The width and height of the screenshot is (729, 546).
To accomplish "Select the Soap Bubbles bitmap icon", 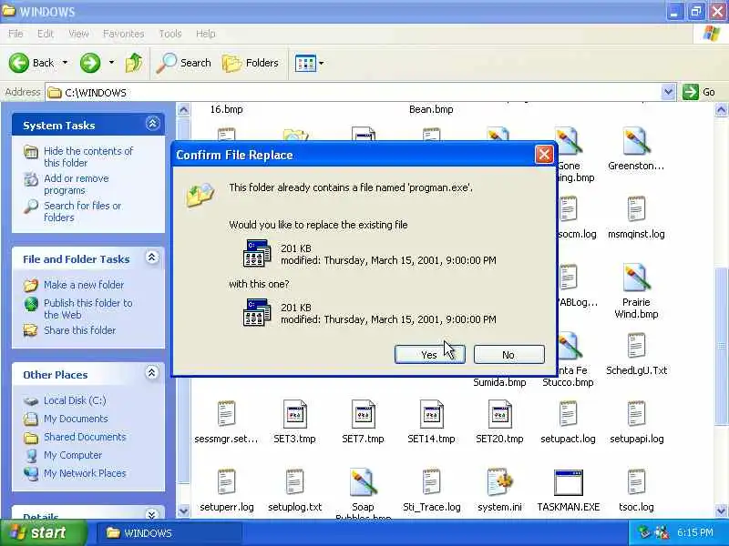I will (363, 482).
